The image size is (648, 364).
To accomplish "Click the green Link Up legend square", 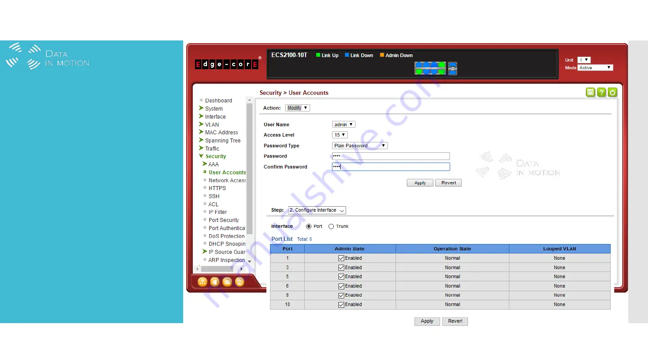I will click(318, 55).
